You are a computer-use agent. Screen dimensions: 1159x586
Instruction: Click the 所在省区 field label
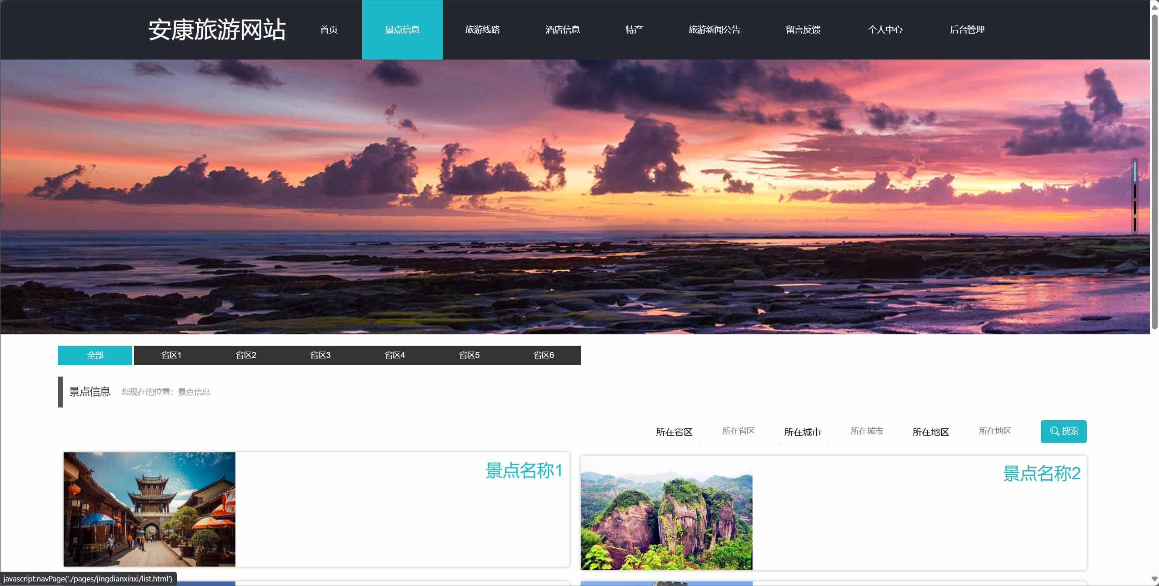pos(674,432)
